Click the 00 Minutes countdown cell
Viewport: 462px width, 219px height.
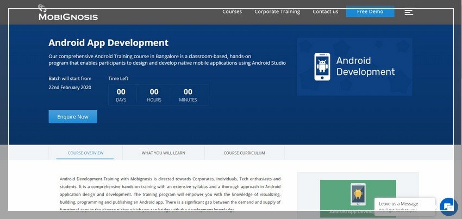coord(188,95)
